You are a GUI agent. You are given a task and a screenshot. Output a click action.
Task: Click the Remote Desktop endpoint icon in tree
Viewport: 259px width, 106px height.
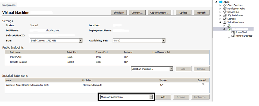(233, 36)
